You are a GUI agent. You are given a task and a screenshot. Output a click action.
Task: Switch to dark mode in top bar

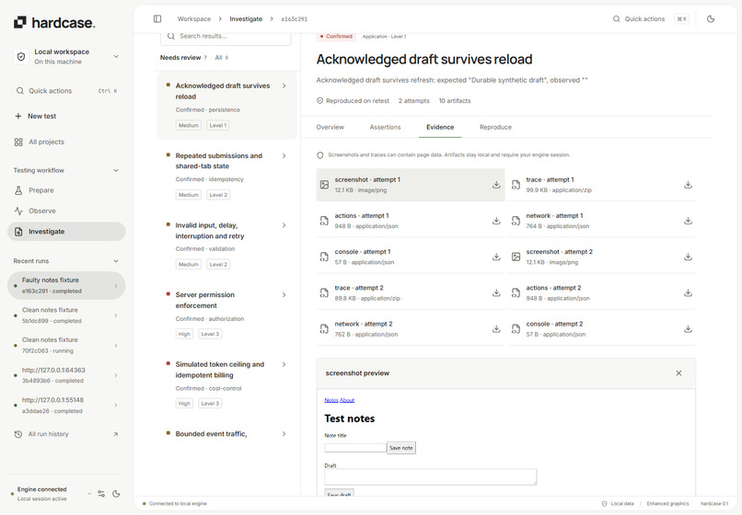coord(711,19)
